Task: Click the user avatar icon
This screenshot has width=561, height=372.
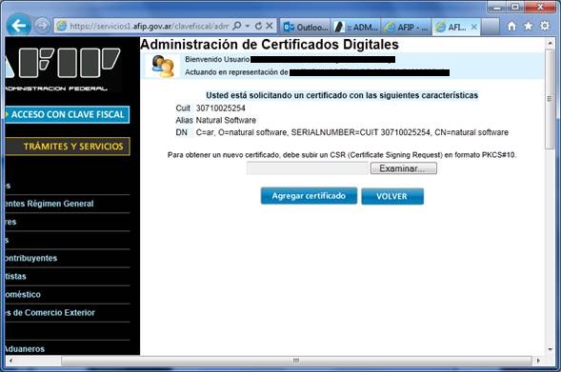Action: 163,66
